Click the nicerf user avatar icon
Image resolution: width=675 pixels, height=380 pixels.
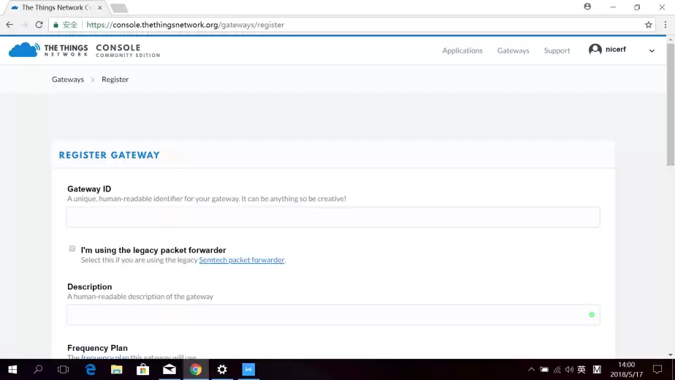pyautogui.click(x=595, y=50)
